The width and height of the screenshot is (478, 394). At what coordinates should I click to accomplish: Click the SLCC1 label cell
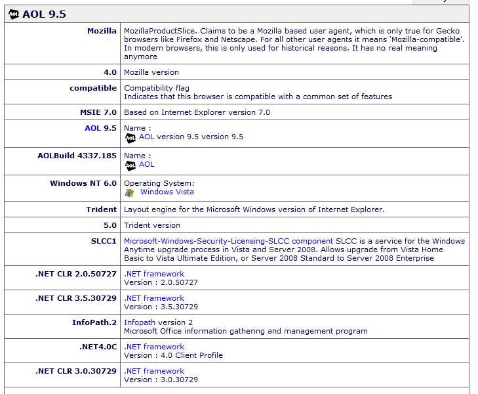point(62,250)
